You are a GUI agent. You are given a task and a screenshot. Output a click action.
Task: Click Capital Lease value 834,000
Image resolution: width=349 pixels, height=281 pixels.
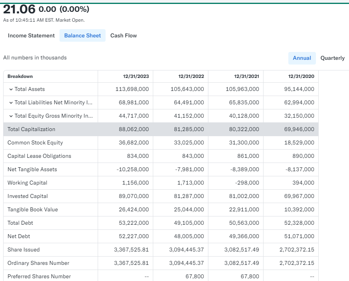click(x=138, y=156)
